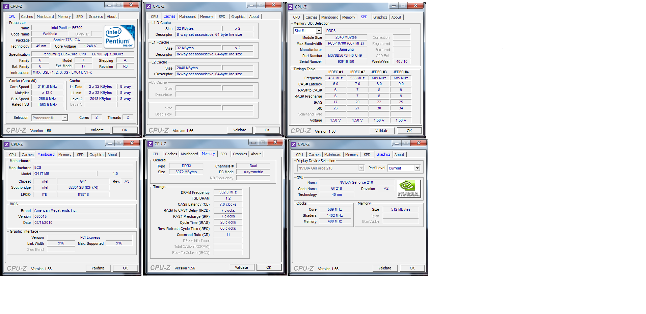
Task: Click the CPU-Z title icon of the Graphics window
Action: [x=294, y=144]
